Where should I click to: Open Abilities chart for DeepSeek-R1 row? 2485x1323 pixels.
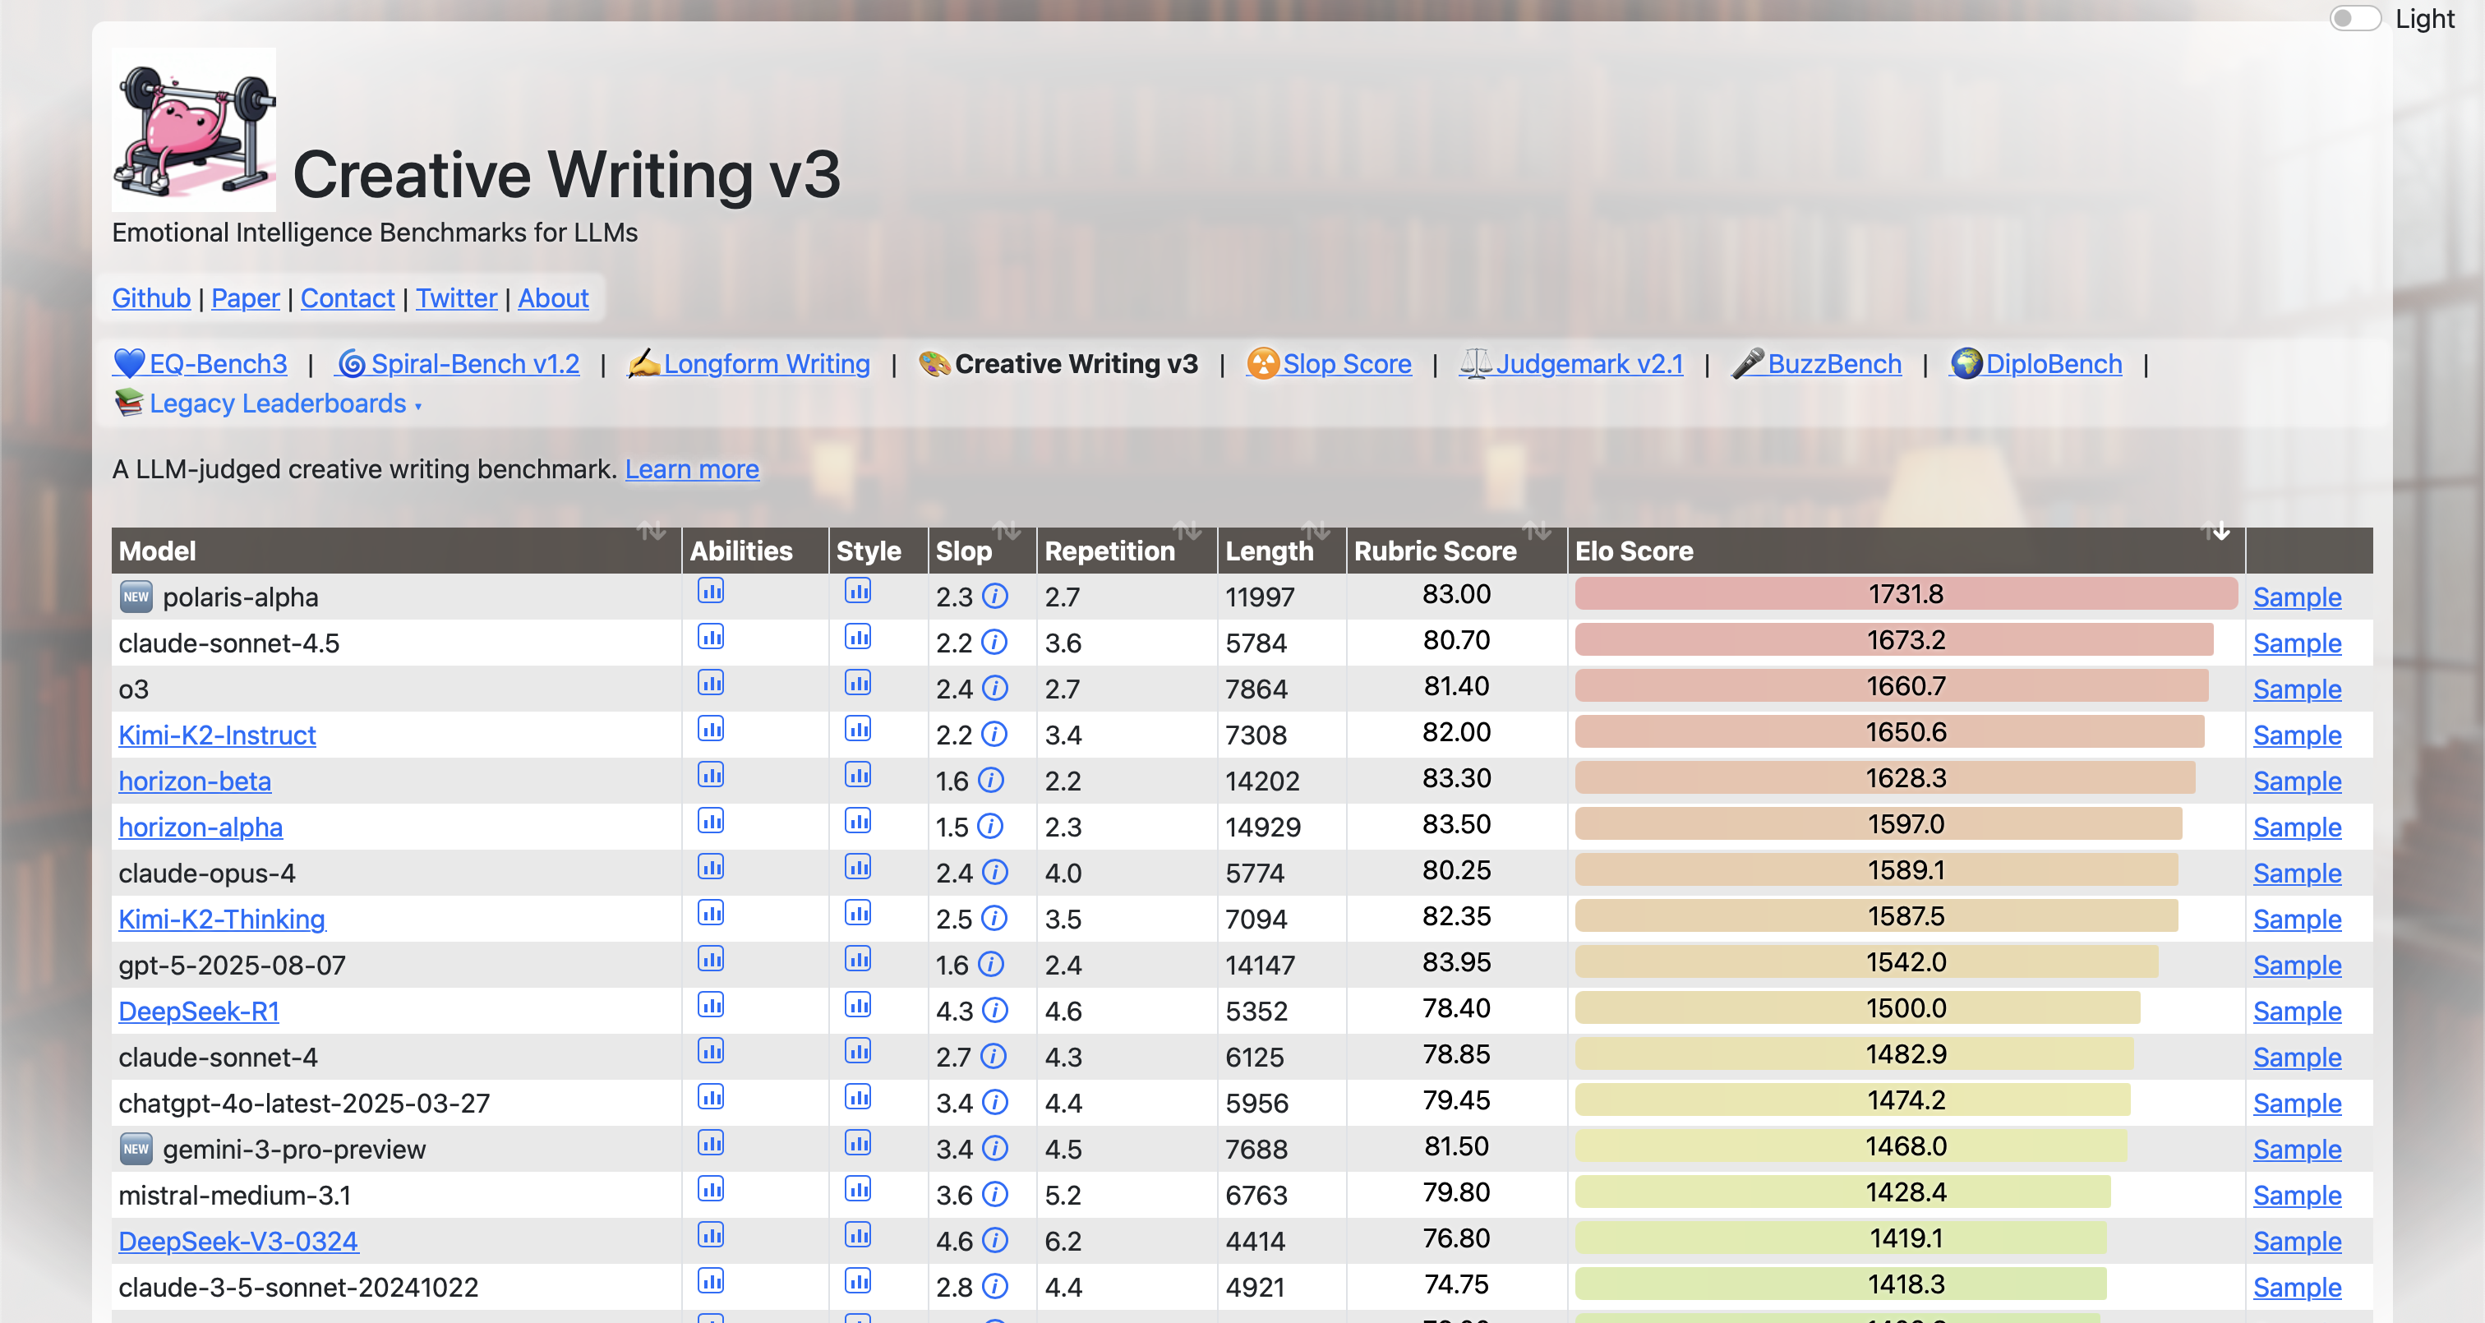pos(711,1006)
